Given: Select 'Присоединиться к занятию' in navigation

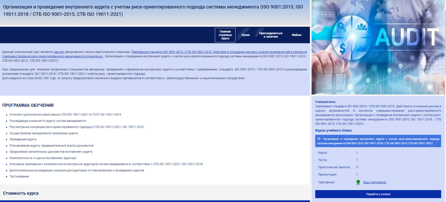Looking at the screenshot, I should (271, 35).
